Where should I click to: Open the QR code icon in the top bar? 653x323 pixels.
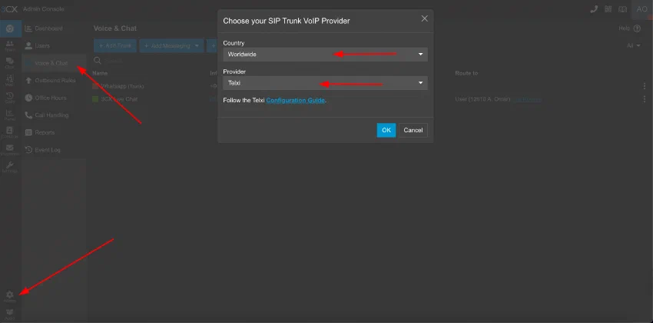click(x=608, y=9)
